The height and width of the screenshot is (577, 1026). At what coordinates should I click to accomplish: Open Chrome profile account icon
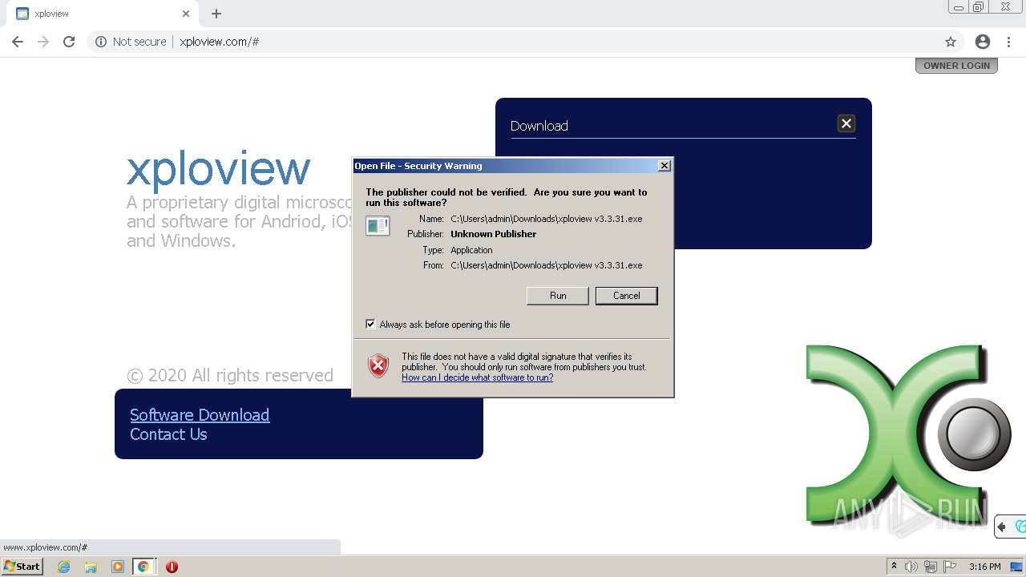(x=983, y=42)
